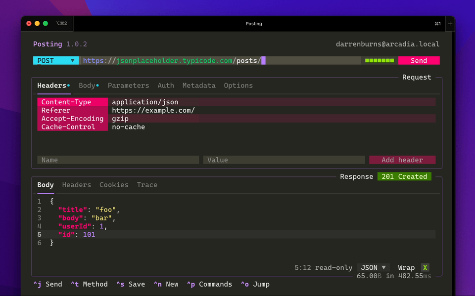Open the Parameters tab

129,85
